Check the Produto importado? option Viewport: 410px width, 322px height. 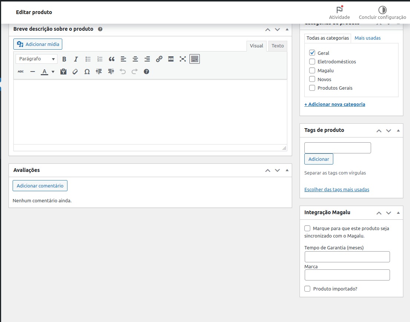pyautogui.click(x=308, y=289)
